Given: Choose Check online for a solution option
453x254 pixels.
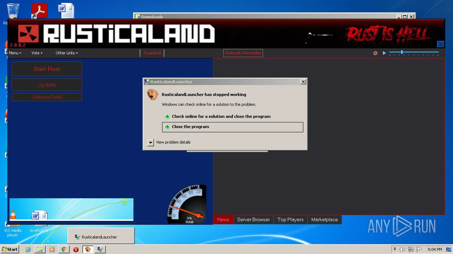Looking at the screenshot, I should coord(233,116).
